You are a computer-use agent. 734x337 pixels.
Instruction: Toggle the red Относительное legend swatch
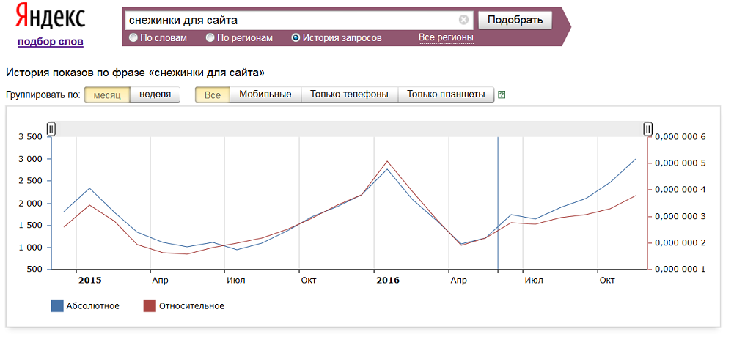[150, 306]
